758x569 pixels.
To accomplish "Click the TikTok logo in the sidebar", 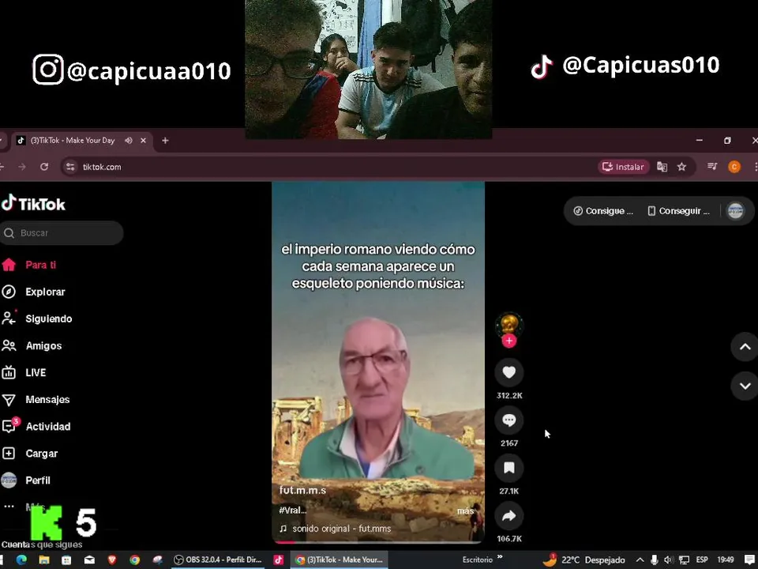I will coord(33,204).
